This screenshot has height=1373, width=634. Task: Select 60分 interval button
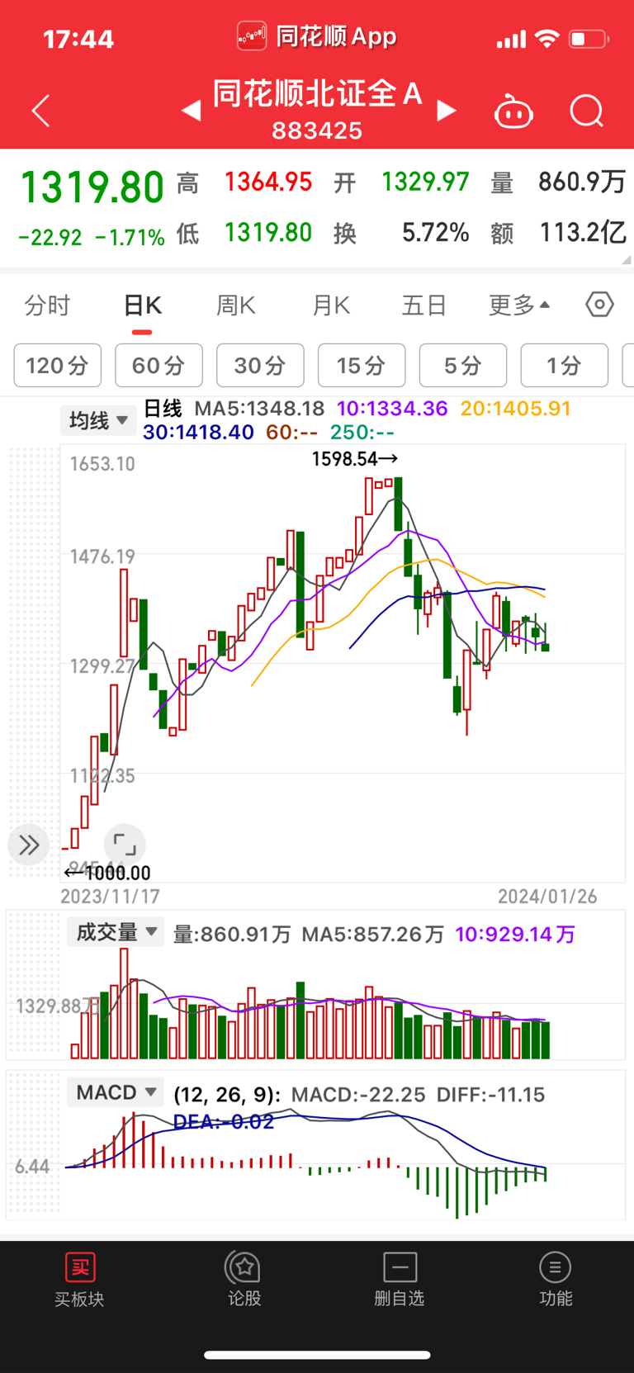coord(158,365)
